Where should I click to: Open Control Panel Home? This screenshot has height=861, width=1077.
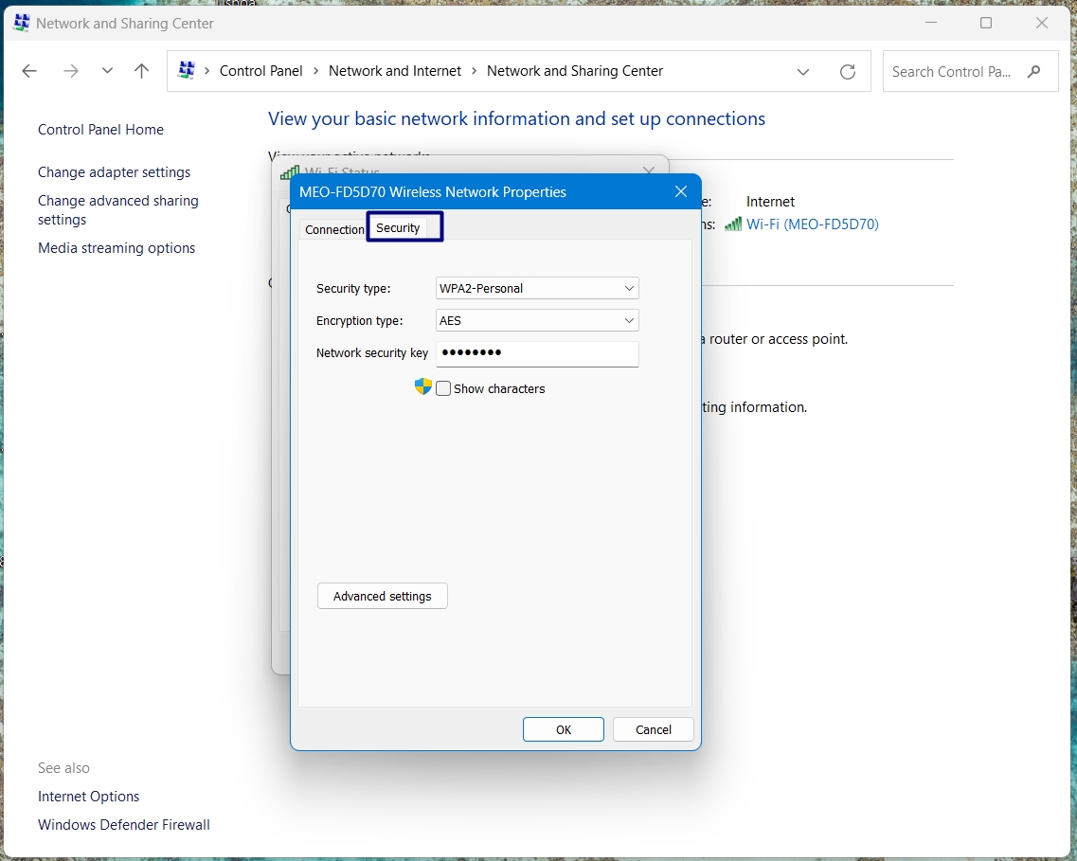(100, 130)
